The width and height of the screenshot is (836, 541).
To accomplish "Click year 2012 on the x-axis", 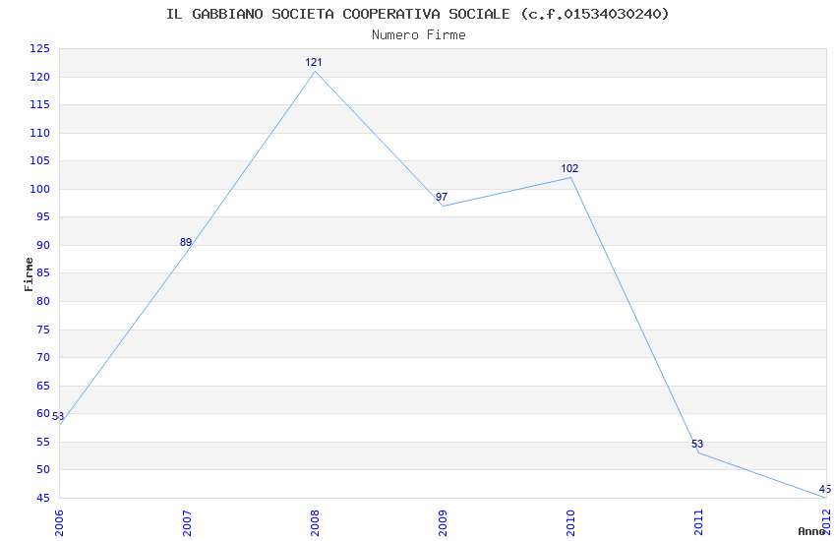I will pyautogui.click(x=827, y=522).
